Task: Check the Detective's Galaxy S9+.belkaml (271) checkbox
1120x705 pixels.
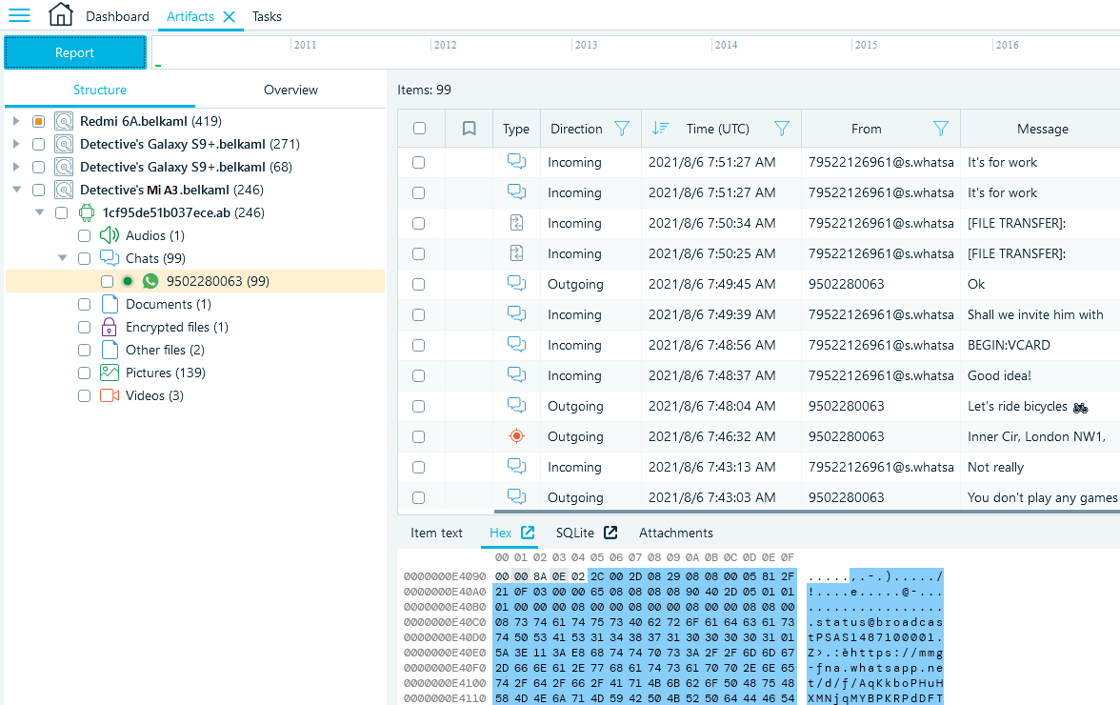Action: tap(38, 144)
